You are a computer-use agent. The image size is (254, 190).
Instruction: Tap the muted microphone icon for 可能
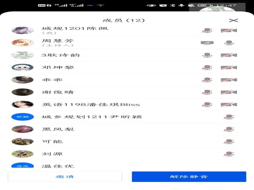(229, 141)
